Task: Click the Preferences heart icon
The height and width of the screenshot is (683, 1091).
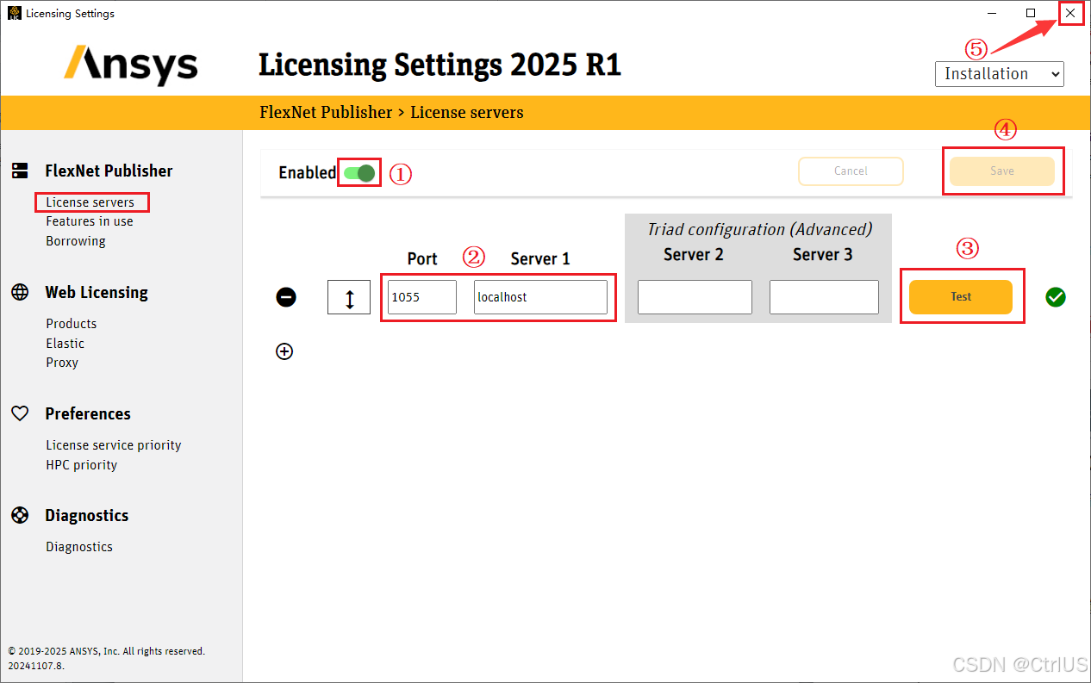Action: point(20,413)
